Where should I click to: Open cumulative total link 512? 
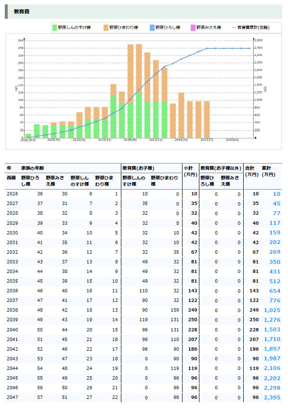[x=275, y=281]
